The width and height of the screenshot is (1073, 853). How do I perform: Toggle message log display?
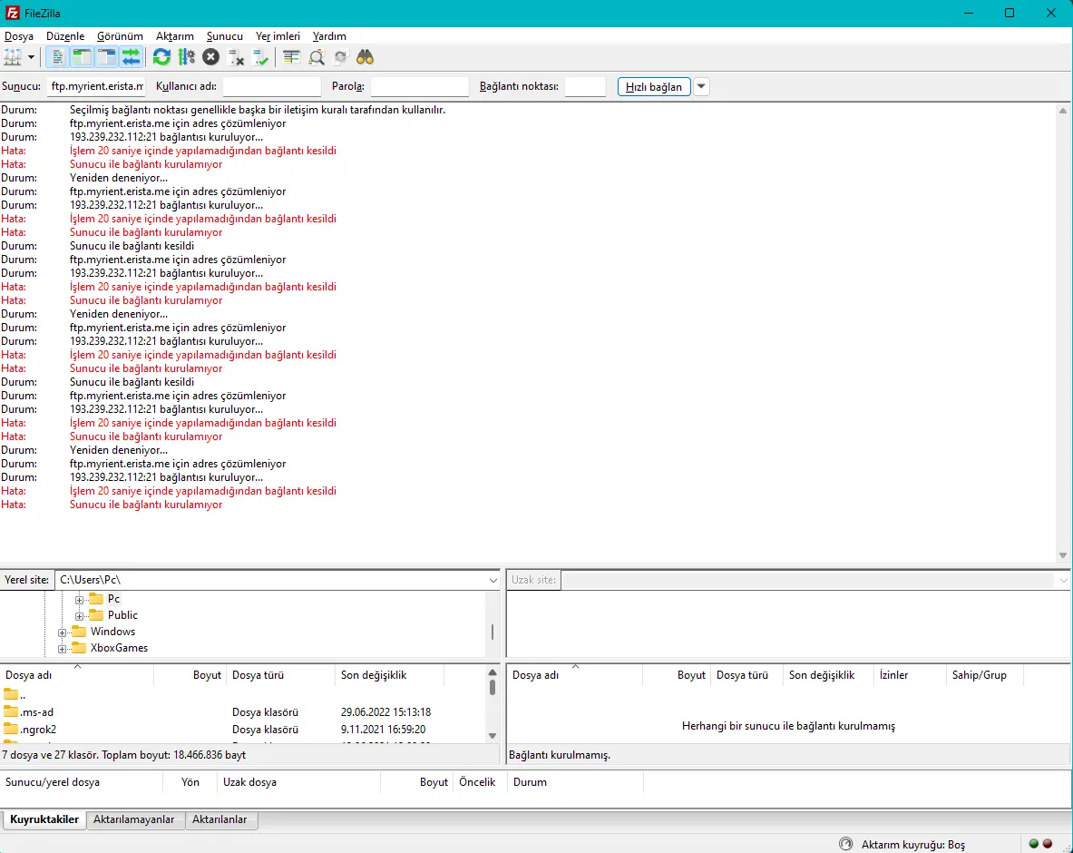coord(58,57)
